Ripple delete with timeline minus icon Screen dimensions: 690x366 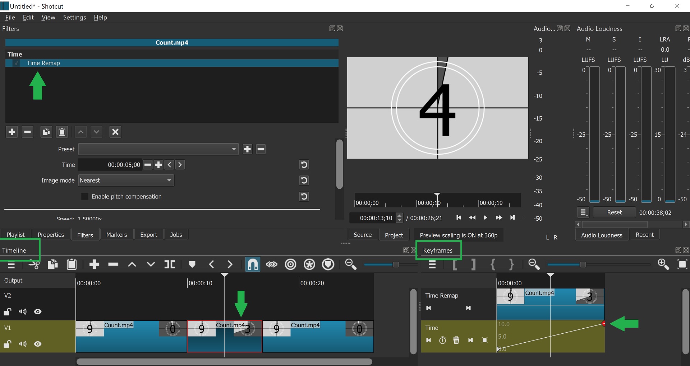[113, 265]
